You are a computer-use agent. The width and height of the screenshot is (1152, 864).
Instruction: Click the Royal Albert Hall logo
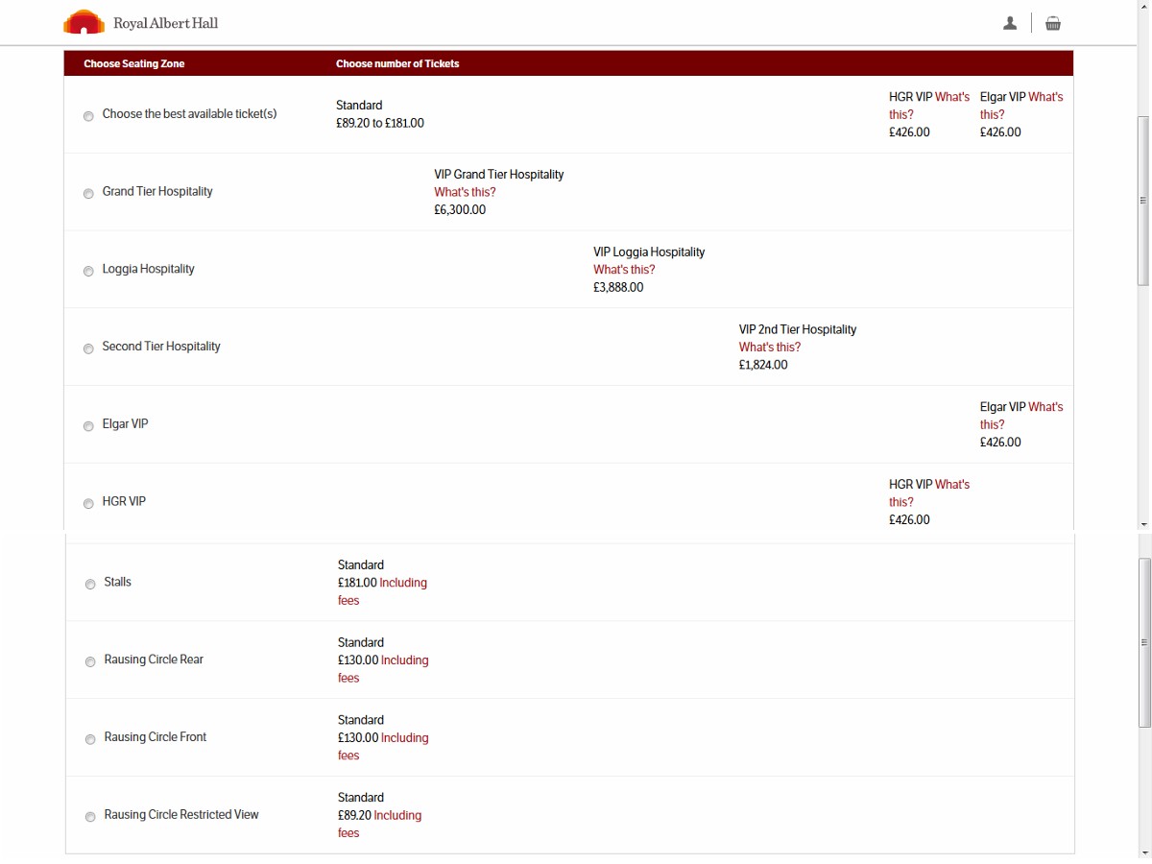[x=141, y=22]
